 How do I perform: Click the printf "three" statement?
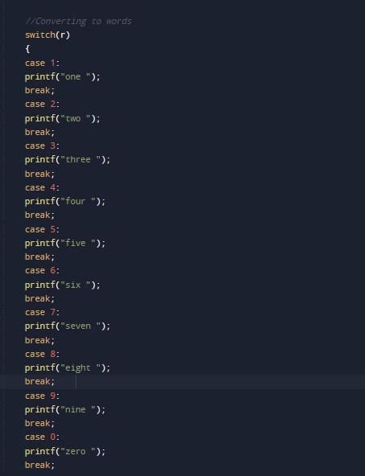click(x=68, y=160)
